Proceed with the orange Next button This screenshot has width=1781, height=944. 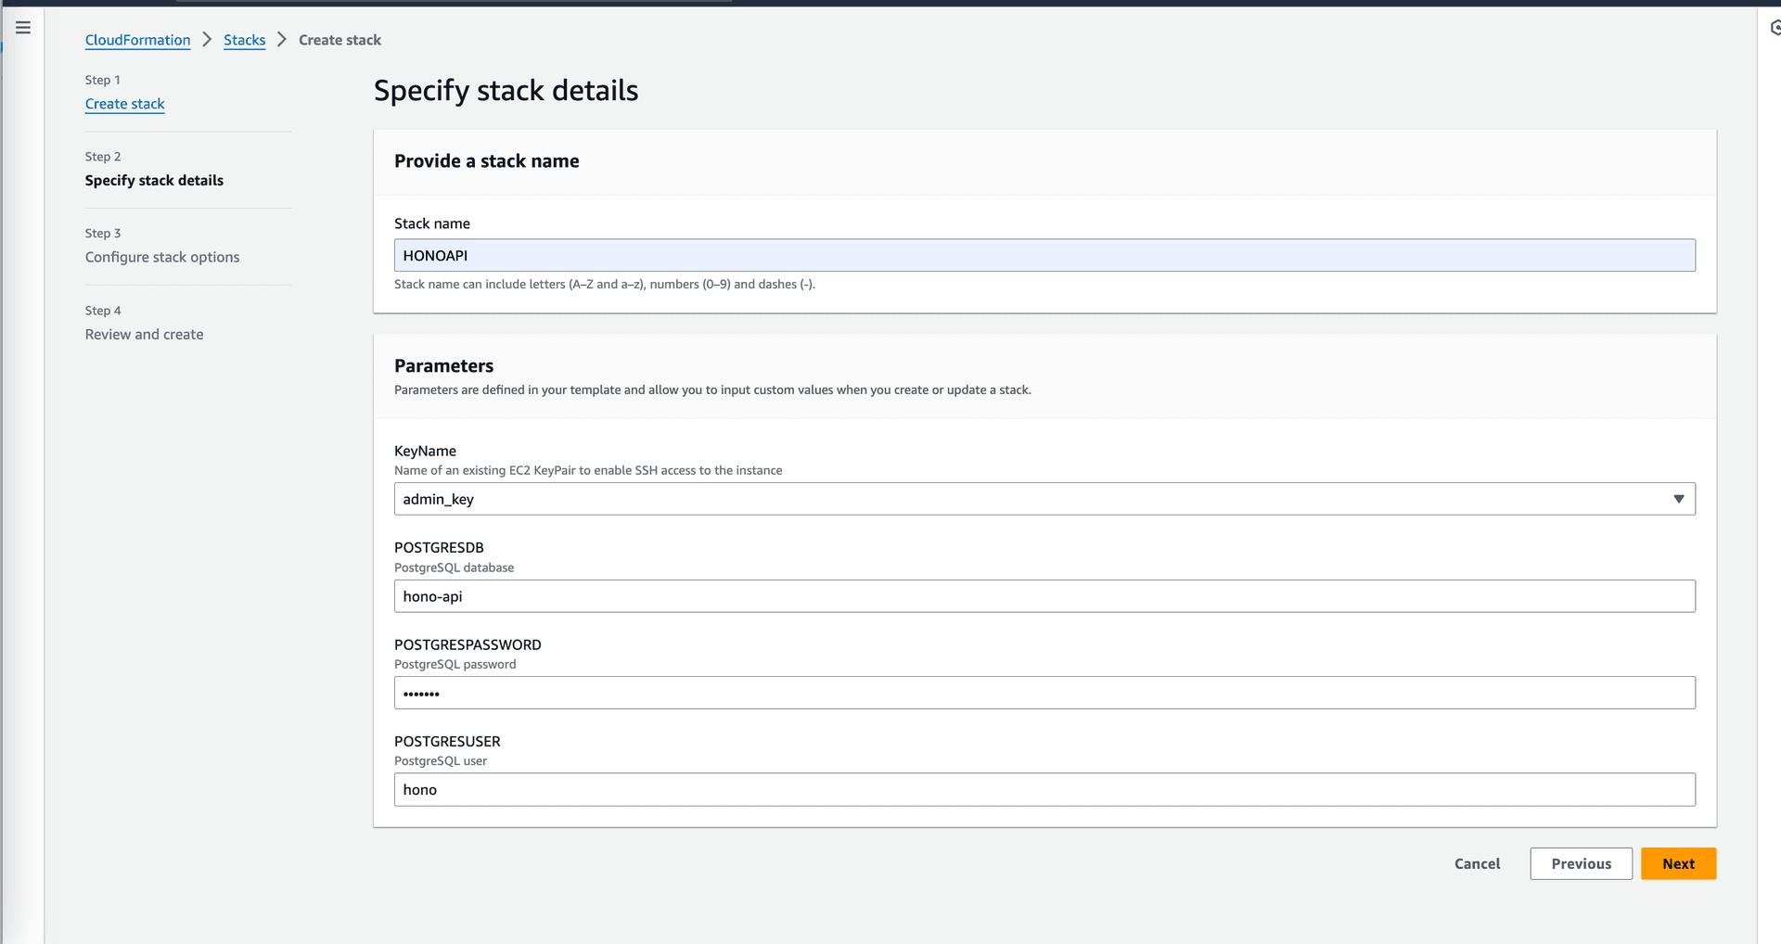tap(1678, 863)
